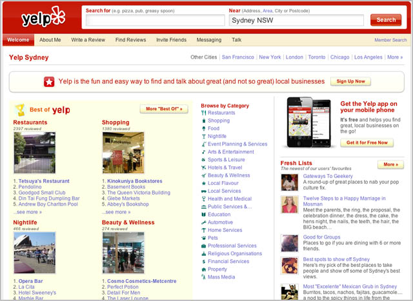This screenshot has height=301, width=413.
Task: Switch to Find Reviews tab
Action: pos(130,40)
